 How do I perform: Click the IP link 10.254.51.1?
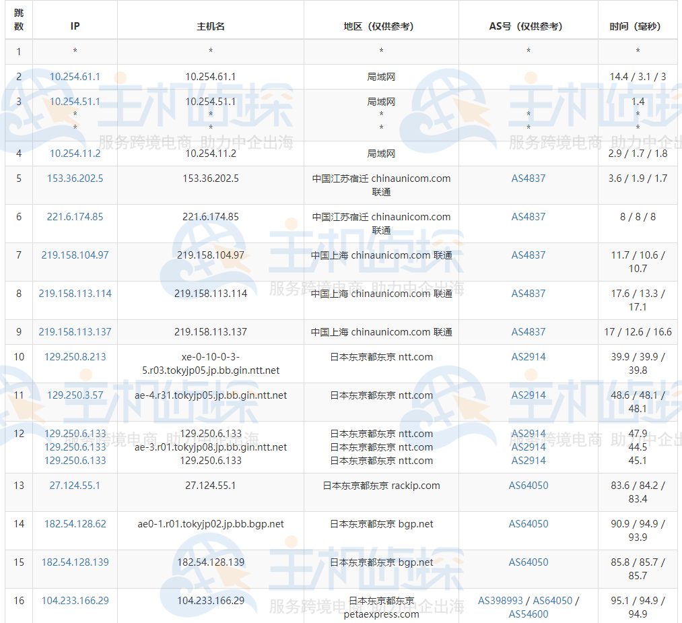coord(75,102)
